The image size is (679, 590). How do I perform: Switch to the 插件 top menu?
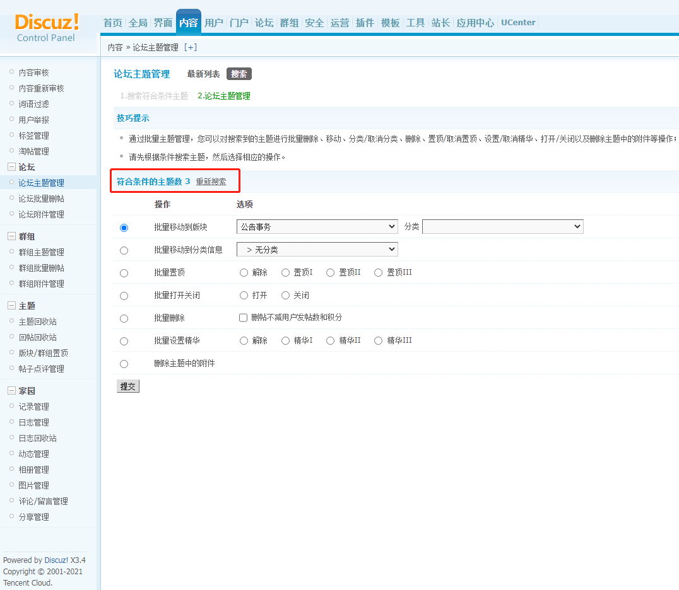(x=365, y=23)
